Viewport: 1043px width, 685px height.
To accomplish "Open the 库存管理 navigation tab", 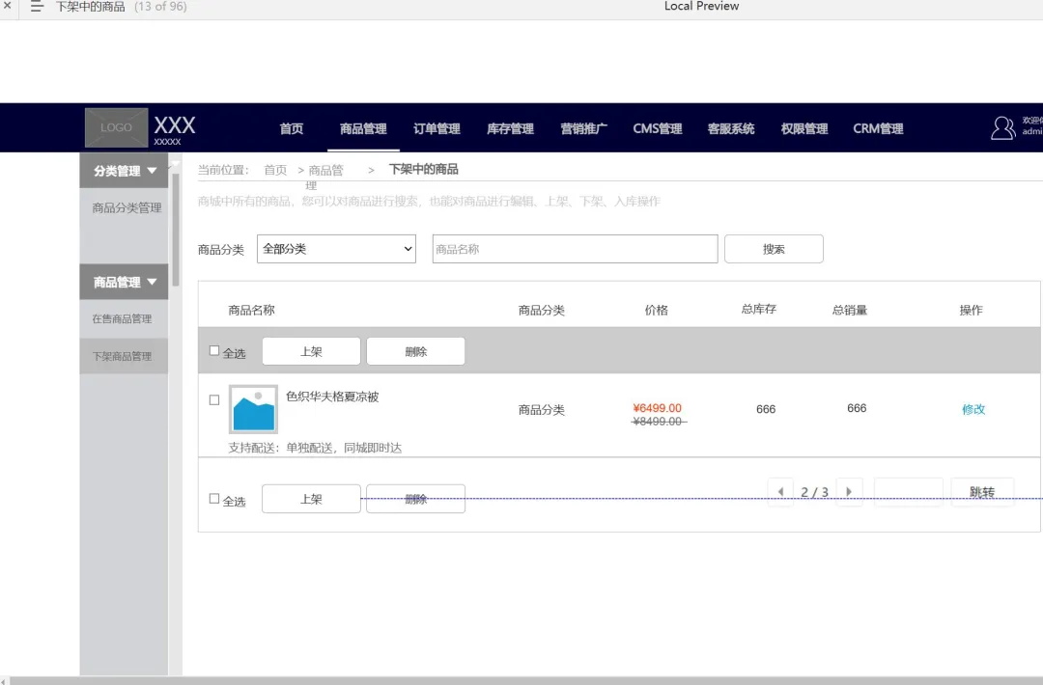I will coord(510,129).
